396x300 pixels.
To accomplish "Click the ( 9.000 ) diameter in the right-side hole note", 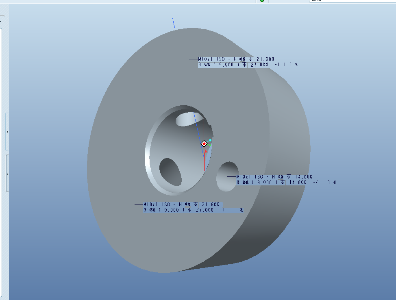I will pyautogui.click(x=265, y=183).
